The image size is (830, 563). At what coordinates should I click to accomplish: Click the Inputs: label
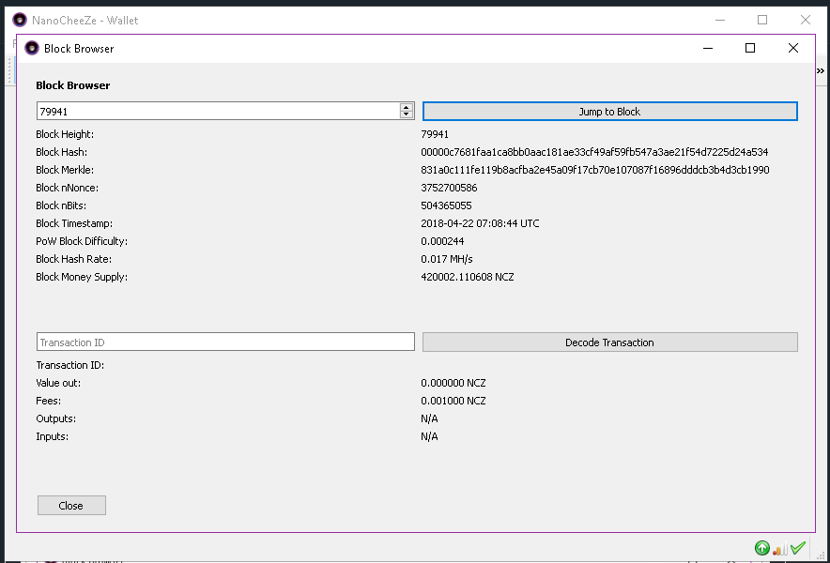(x=52, y=436)
